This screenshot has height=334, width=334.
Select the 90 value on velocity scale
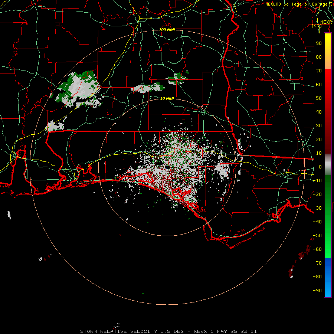tap(319, 43)
